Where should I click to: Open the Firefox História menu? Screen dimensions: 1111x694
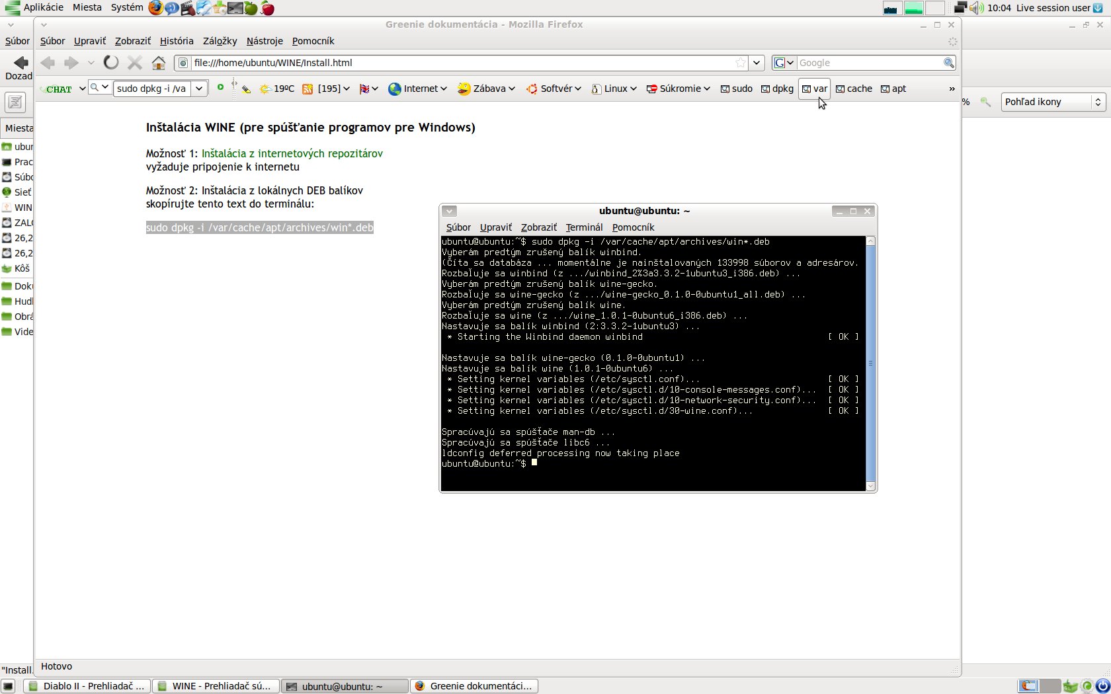(x=177, y=41)
